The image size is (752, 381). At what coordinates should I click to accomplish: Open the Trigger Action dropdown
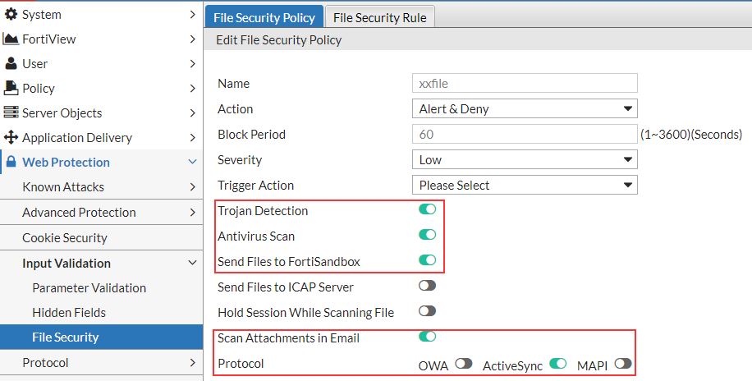pos(524,185)
